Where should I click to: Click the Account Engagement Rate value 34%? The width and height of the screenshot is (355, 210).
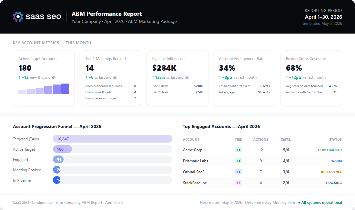coord(227,68)
